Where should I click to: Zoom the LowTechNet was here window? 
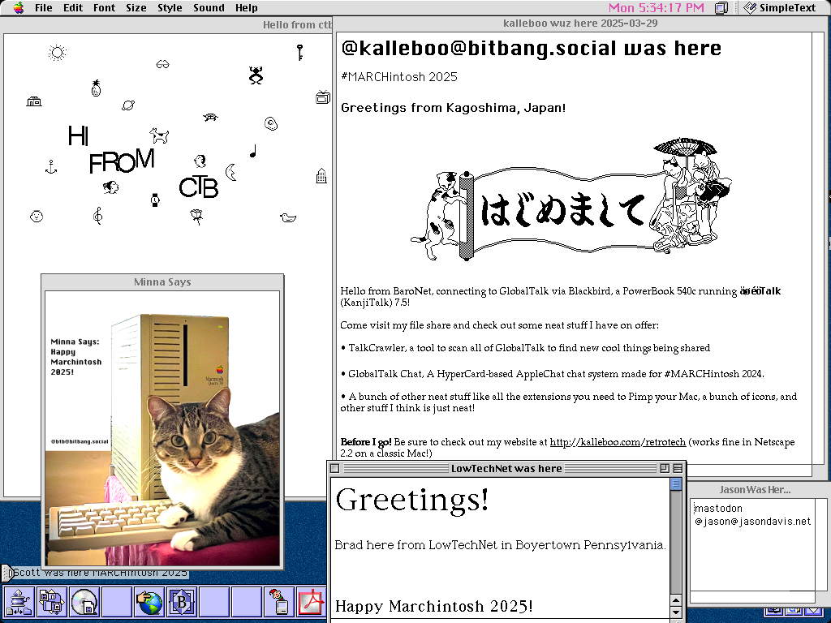[x=665, y=468]
